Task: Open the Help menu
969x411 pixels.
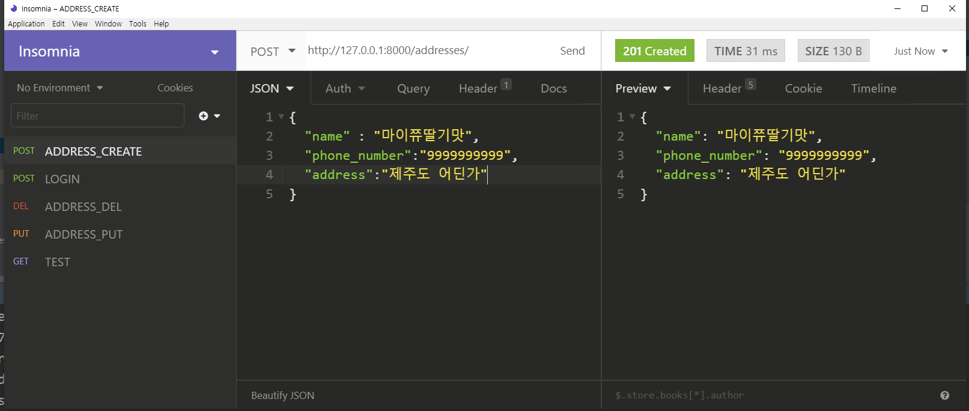Action: (x=161, y=24)
